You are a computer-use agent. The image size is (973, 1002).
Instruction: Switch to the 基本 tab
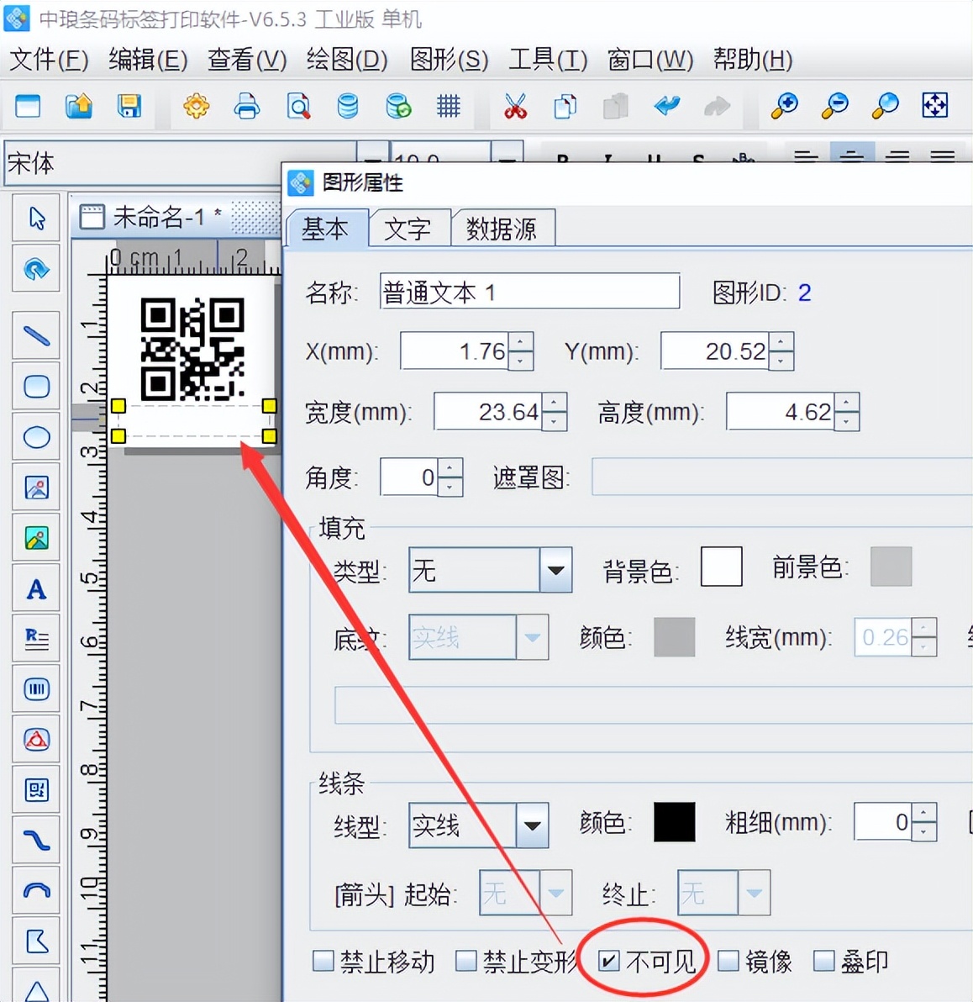point(327,228)
